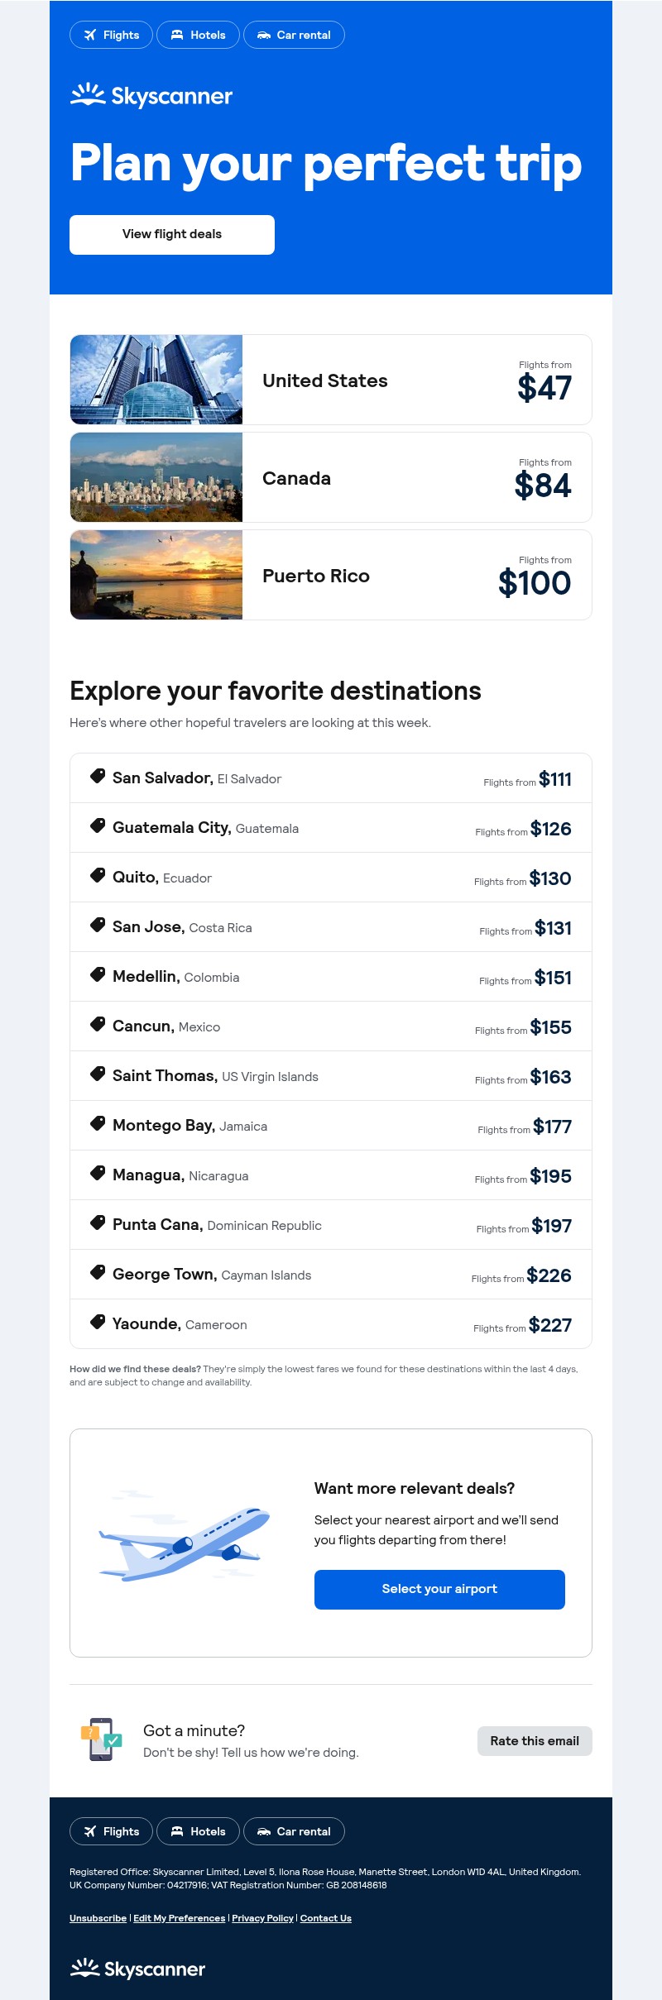Screen dimensions: 662x2000
Task: Open the Privacy Policy link
Action: click(262, 1918)
